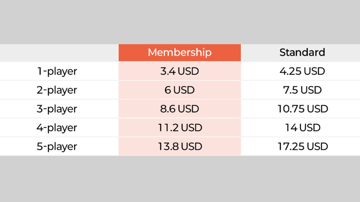This screenshot has width=360, height=202.
Task: Click the 10.75 USD standard price
Action: pos(302,109)
